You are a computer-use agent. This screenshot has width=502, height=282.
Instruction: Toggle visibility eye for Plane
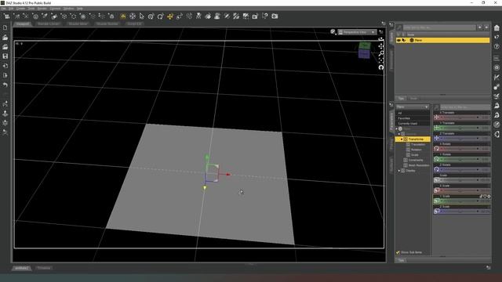(398, 40)
